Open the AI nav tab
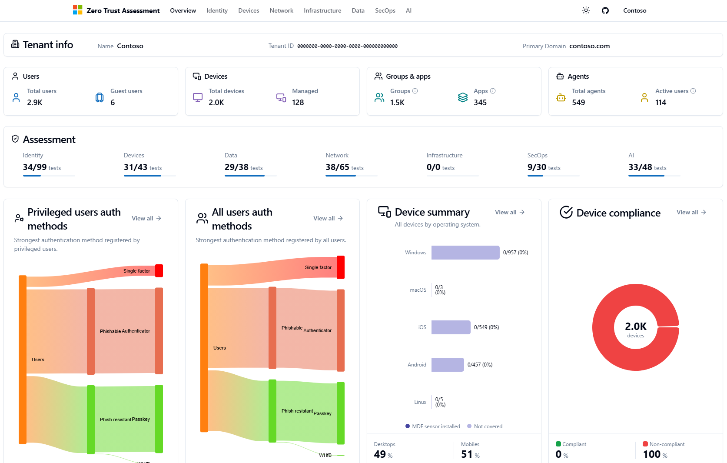Image resolution: width=727 pixels, height=463 pixels. tap(408, 10)
